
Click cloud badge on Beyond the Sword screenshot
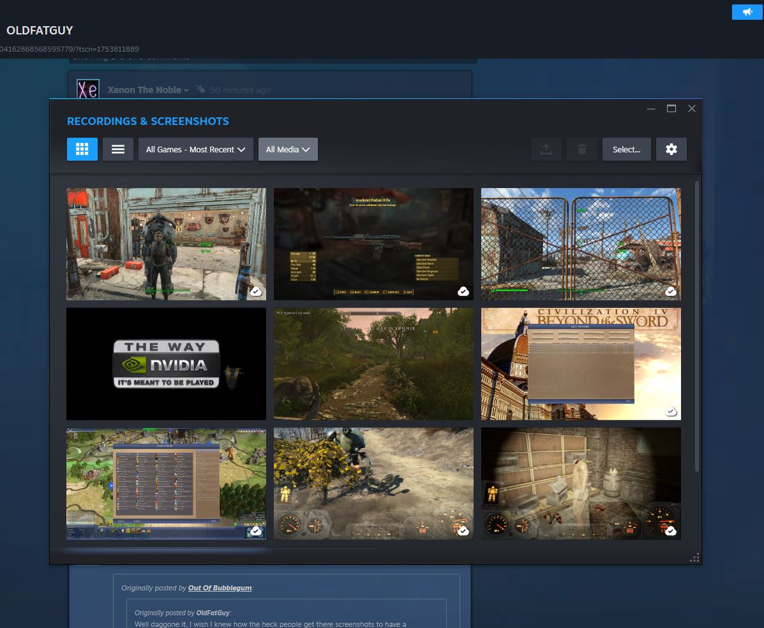671,411
